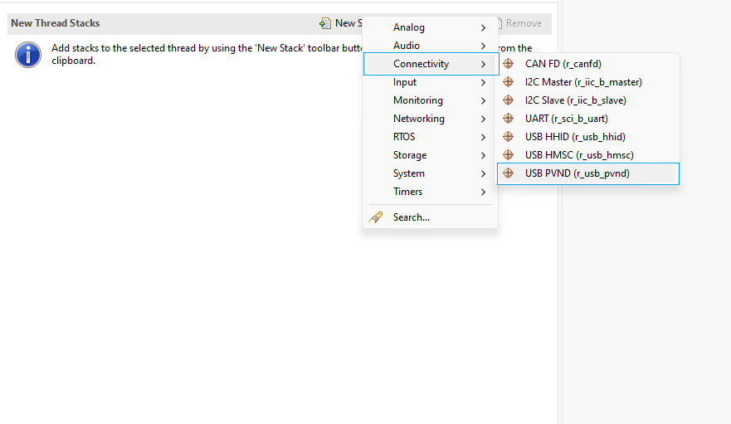This screenshot has width=731, height=424.
Task: Open the RTOS submenu
Action: click(430, 137)
